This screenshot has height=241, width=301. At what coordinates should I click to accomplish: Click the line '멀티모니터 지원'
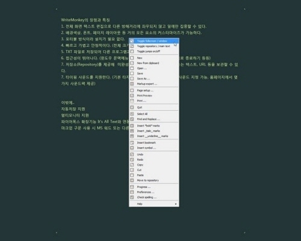pyautogui.click(x=75, y=116)
